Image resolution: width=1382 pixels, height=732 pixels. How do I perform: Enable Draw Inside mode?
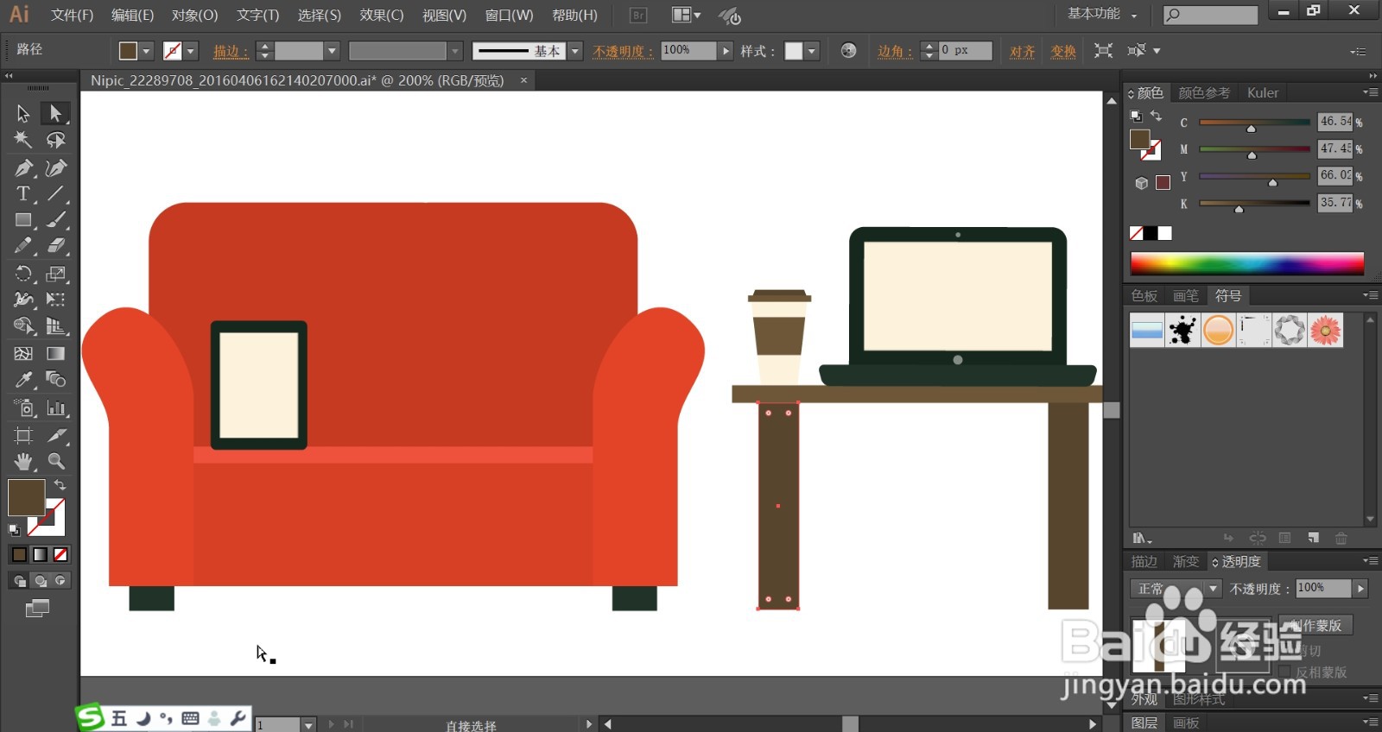(x=60, y=581)
